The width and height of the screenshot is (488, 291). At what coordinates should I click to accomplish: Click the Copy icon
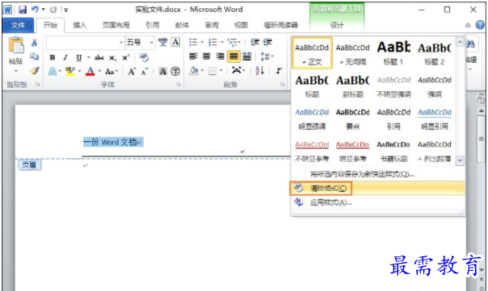coord(34,56)
